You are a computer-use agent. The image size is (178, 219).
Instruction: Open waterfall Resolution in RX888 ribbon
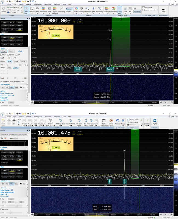click(87, 10)
